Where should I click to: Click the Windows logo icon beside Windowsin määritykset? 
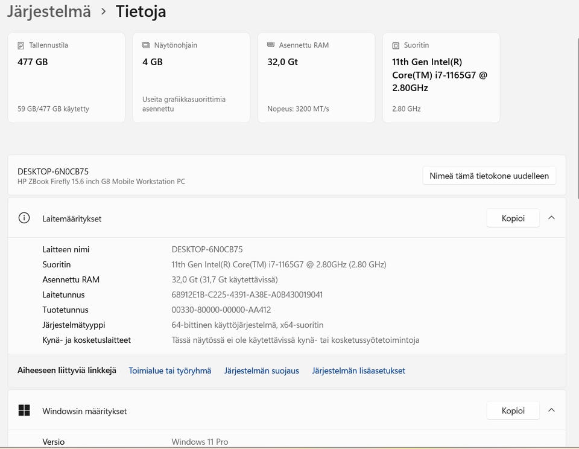(x=24, y=411)
